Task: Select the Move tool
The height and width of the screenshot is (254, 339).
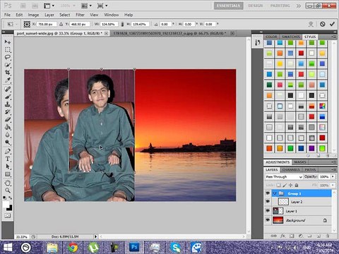Action: (x=8, y=42)
